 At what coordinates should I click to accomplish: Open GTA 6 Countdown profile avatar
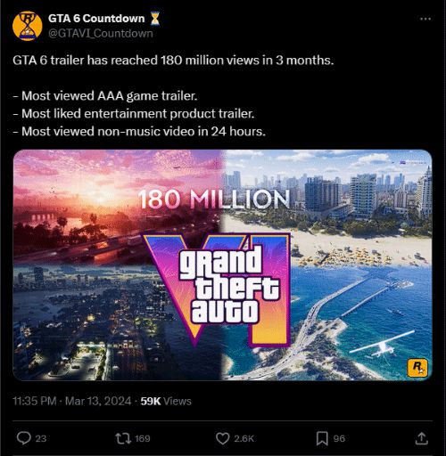pos(28,26)
